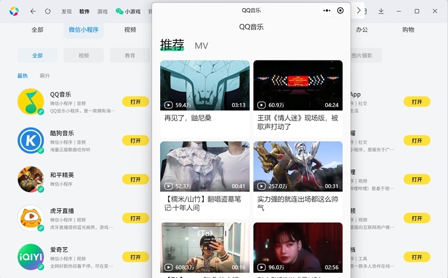Switch to the 软件 tab
The height and width of the screenshot is (278, 448).
point(85,11)
